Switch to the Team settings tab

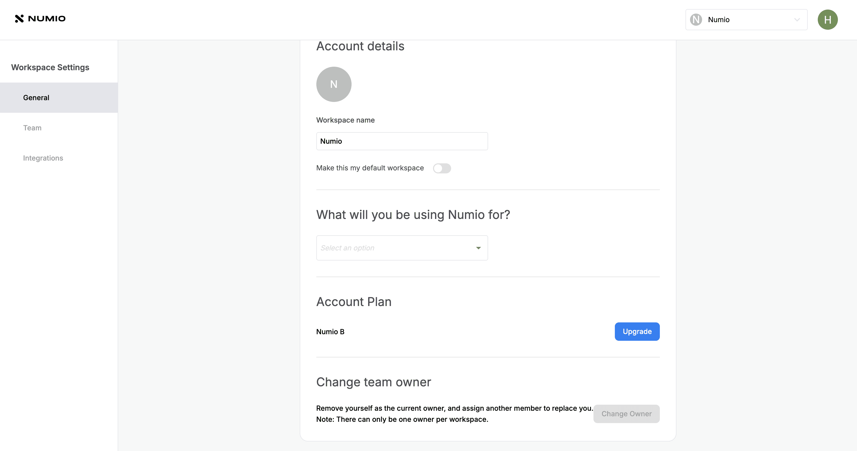click(x=32, y=128)
